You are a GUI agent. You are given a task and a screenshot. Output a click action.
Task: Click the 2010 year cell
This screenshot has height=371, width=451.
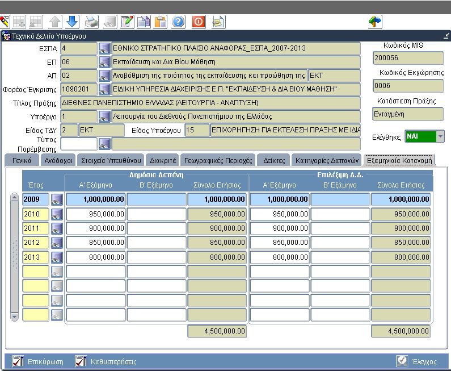tap(36, 214)
